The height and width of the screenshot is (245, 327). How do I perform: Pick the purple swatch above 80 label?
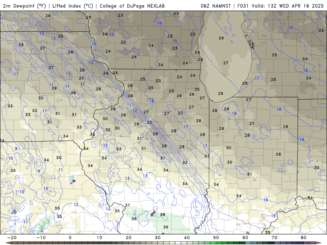click(306, 243)
